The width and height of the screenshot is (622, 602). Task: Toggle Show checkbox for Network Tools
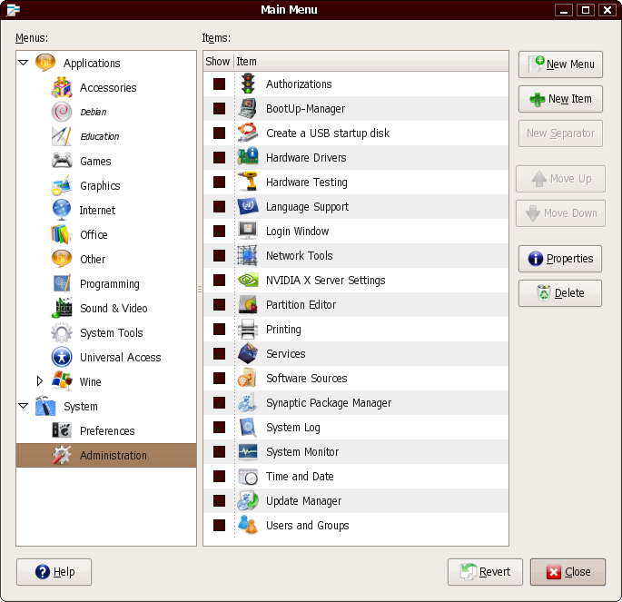click(219, 255)
